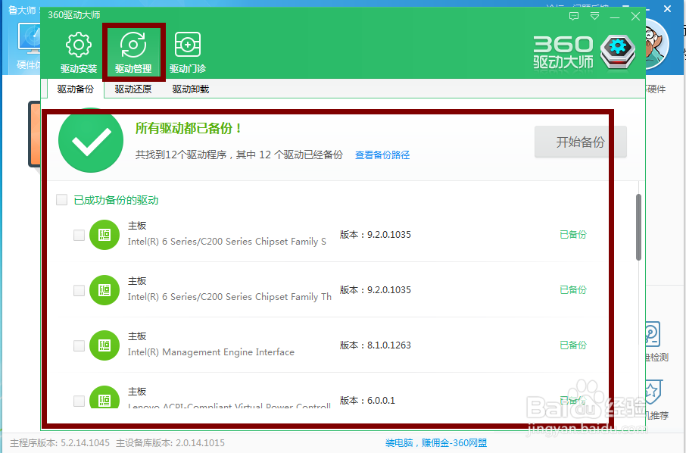Screen dimensions: 686x453
Task: Click the 版本：6.0.0.1 text
Action: (367, 401)
